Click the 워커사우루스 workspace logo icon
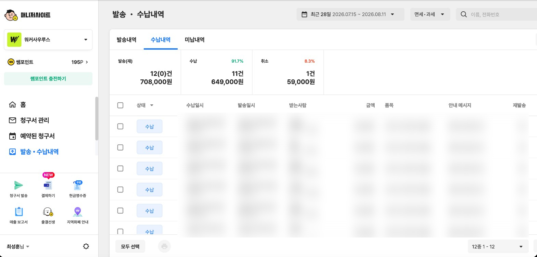The height and width of the screenshot is (257, 537). click(x=14, y=40)
